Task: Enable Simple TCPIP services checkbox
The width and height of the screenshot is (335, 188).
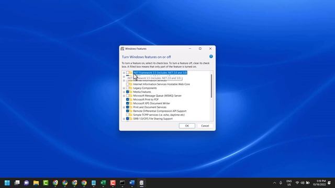Action: (x=128, y=115)
